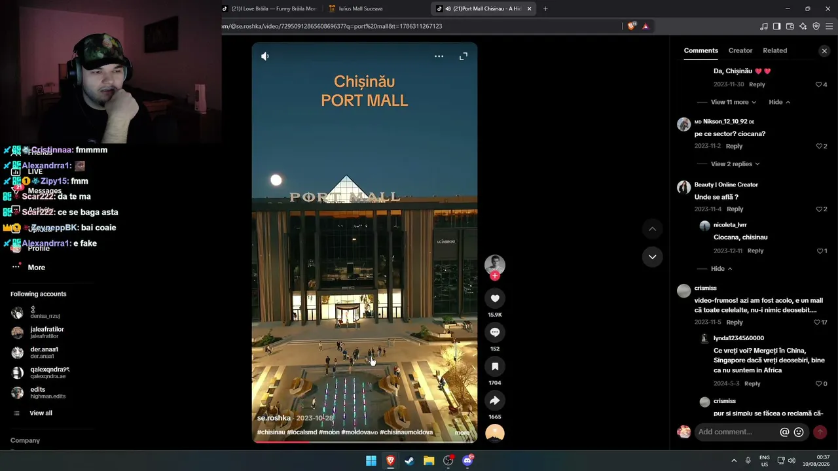
Task: Reply to Nikson's "pe ce sector" comment
Action: 734,146
